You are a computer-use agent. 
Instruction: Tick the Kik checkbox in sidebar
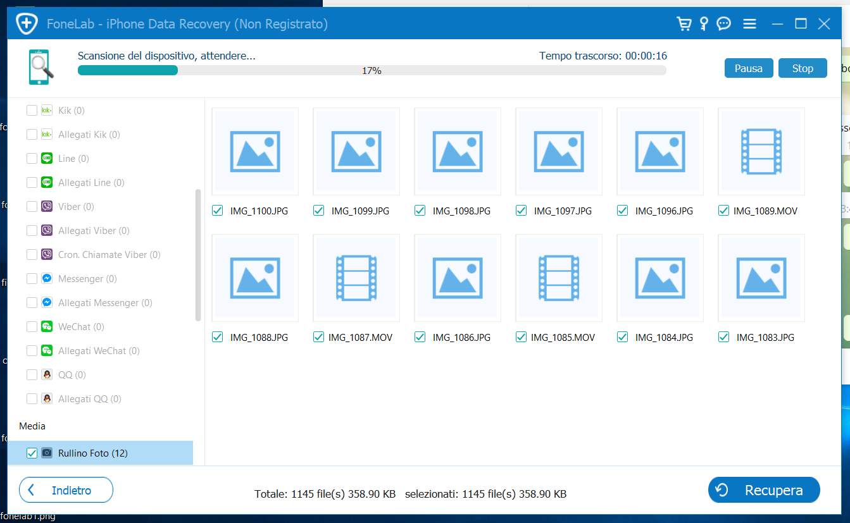point(32,111)
